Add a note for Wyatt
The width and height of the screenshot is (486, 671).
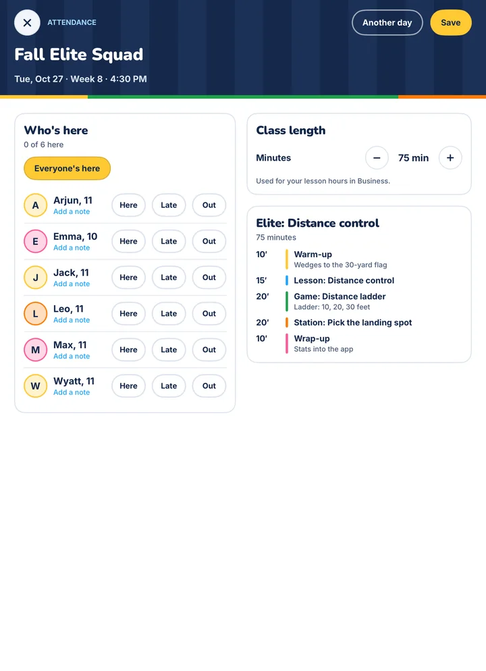click(x=72, y=392)
